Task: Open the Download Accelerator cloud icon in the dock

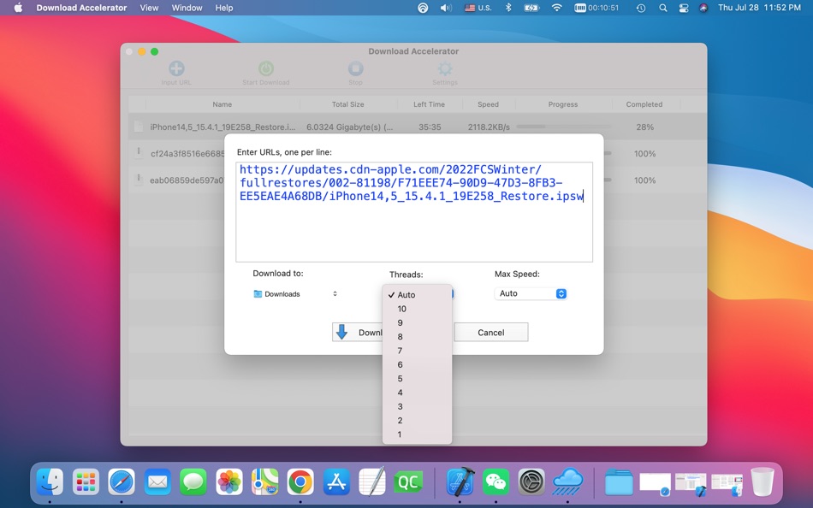Action: pos(567,482)
